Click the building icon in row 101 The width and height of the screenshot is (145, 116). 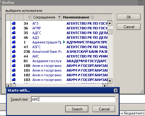(x=14, y=70)
